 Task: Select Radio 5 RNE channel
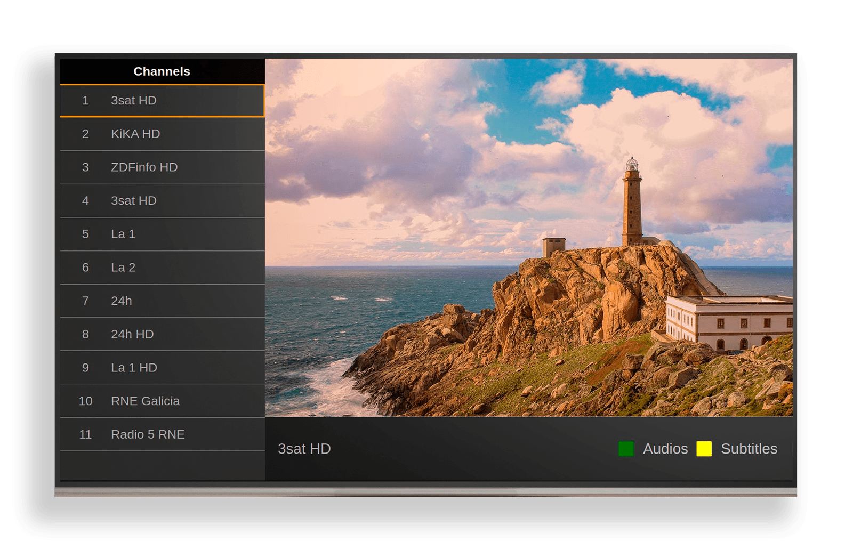tap(162, 434)
